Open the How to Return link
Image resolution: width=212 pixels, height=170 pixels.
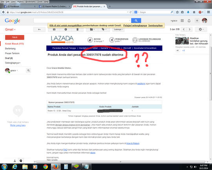[133, 143]
